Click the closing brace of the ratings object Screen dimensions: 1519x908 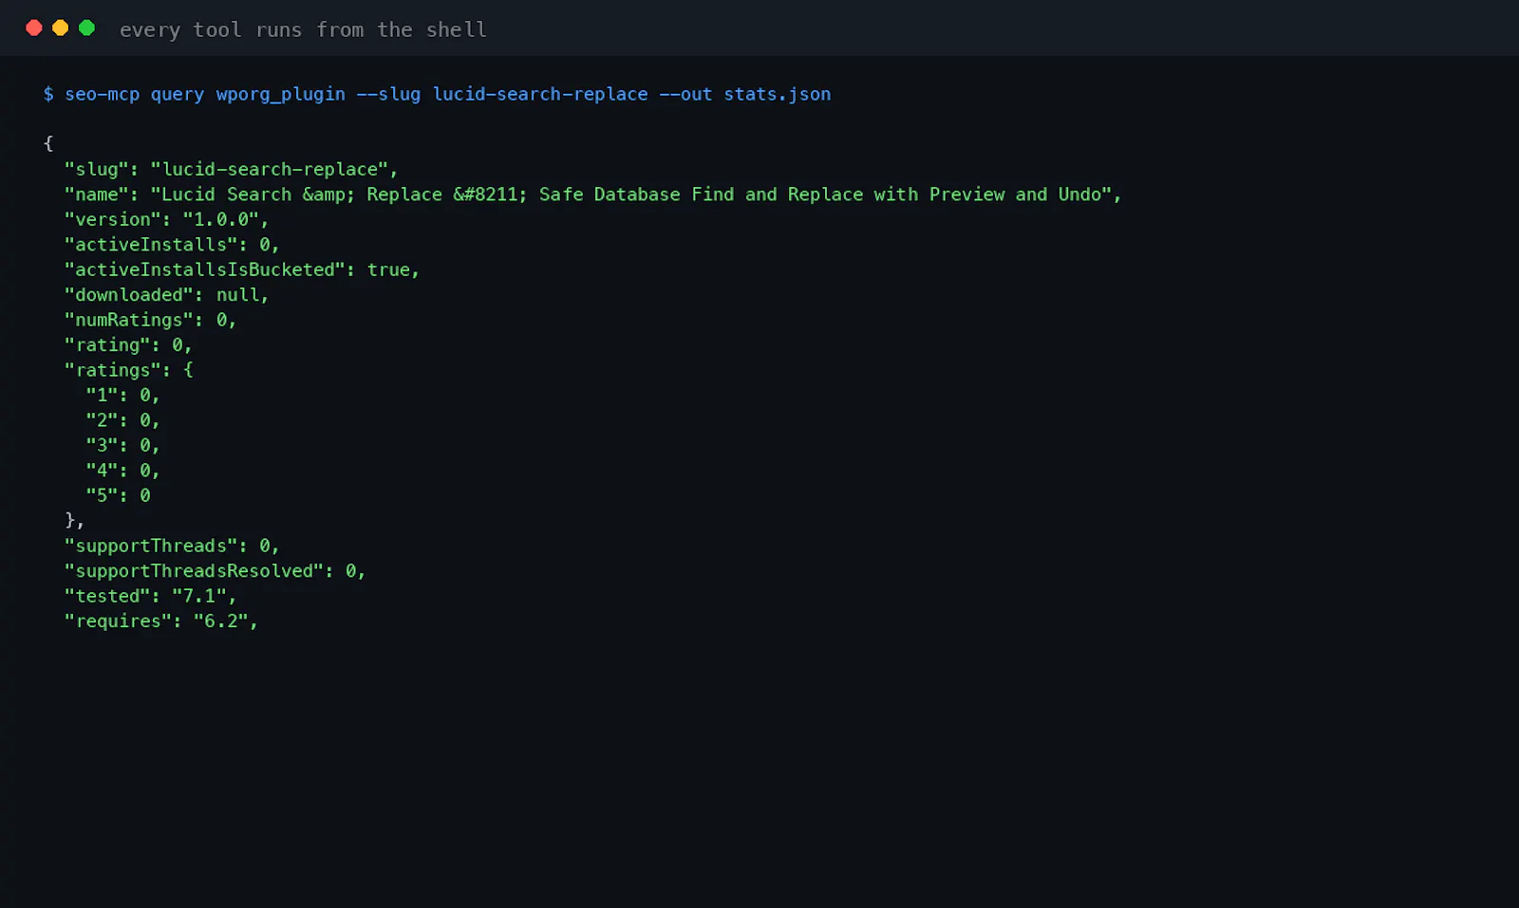tap(74, 520)
